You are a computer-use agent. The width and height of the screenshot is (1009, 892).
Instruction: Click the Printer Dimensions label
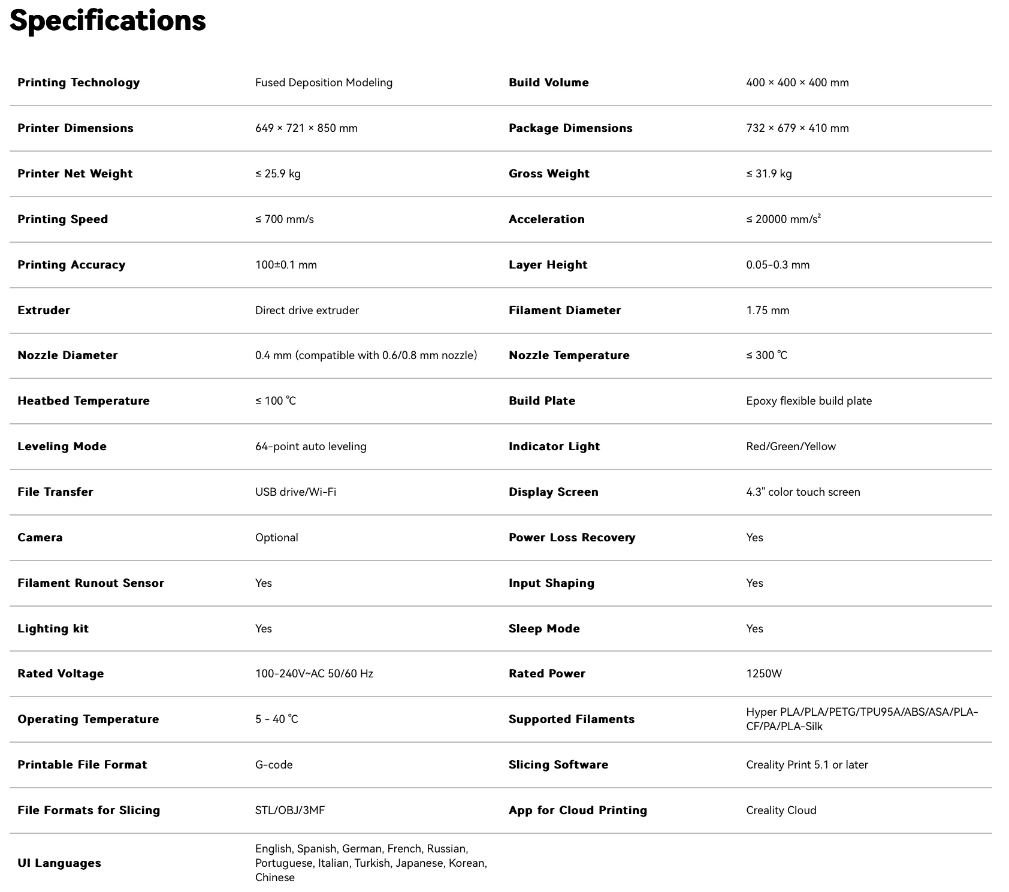click(75, 128)
